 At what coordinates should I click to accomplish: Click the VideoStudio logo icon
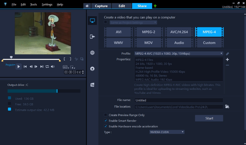pyautogui.click(x=5, y=4)
